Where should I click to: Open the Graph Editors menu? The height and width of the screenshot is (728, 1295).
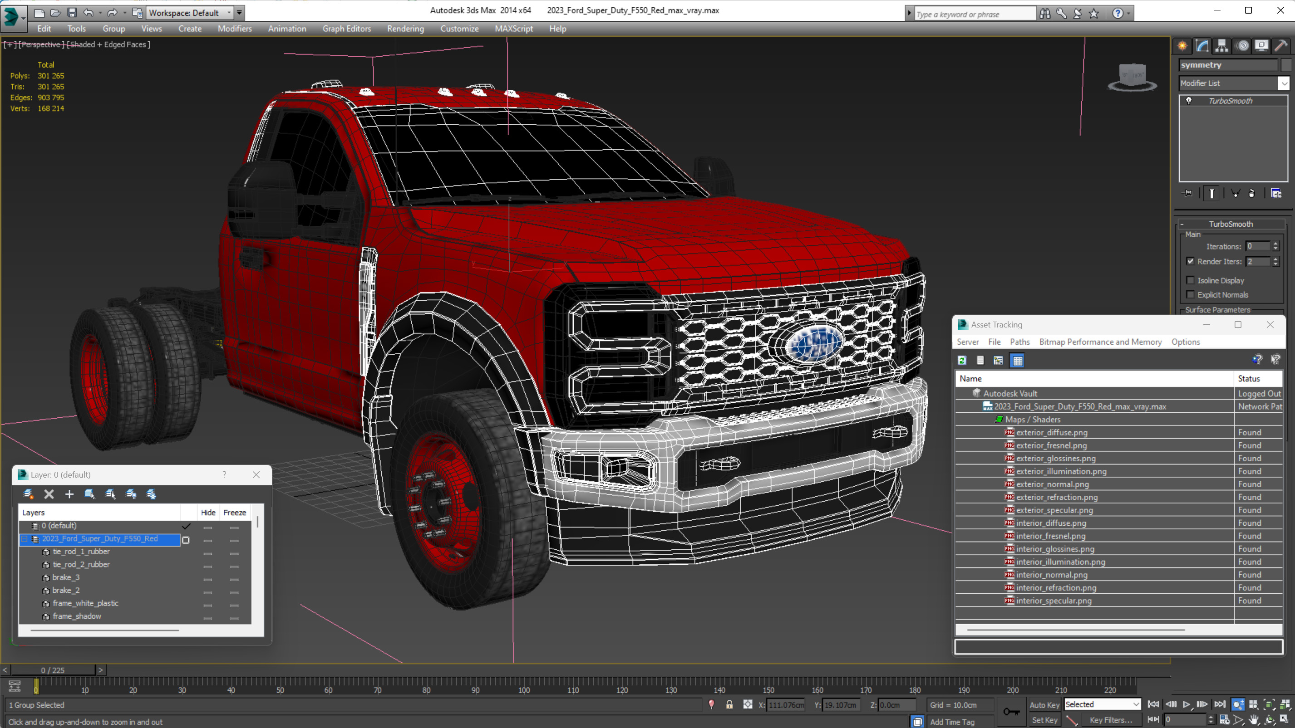pos(346,29)
